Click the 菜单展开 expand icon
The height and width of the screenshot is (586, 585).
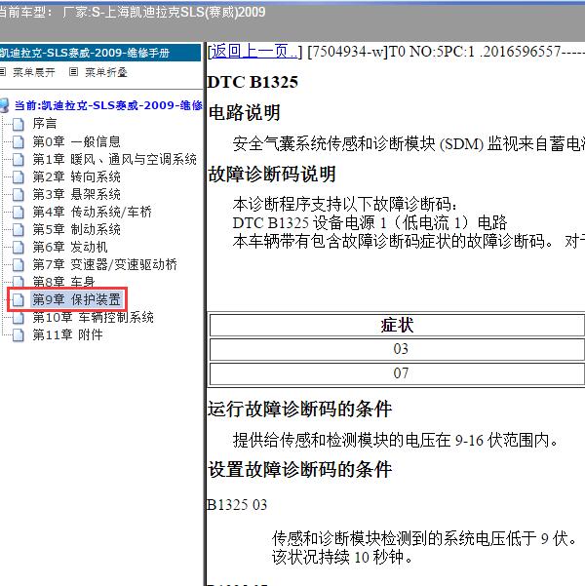point(3,72)
